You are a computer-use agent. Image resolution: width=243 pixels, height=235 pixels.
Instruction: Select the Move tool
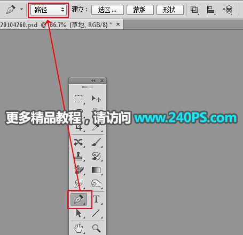point(96,99)
